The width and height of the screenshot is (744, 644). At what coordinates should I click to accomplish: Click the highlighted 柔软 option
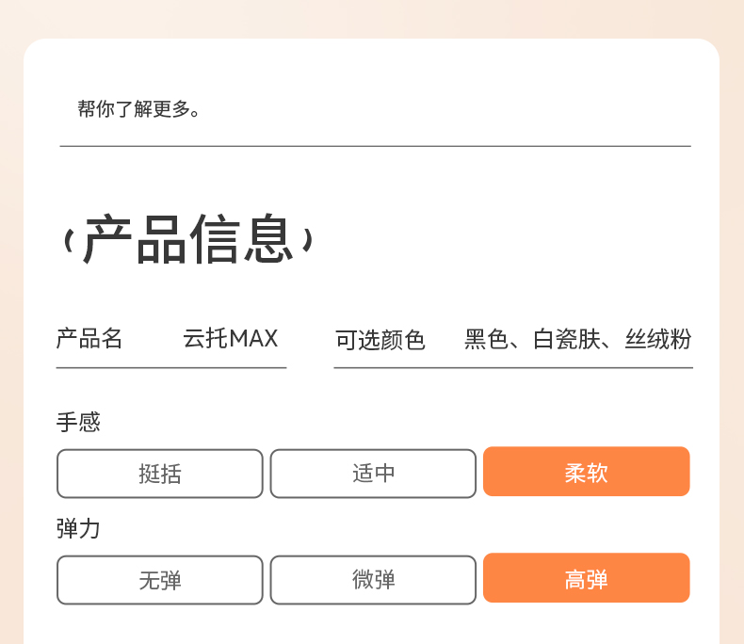pyautogui.click(x=586, y=472)
